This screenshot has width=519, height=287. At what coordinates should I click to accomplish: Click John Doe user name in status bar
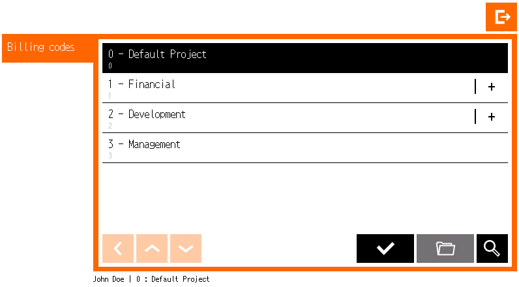pyautogui.click(x=110, y=279)
